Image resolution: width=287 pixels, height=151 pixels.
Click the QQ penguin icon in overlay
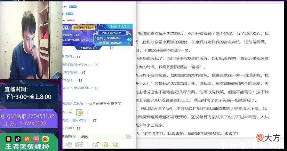[9, 139]
